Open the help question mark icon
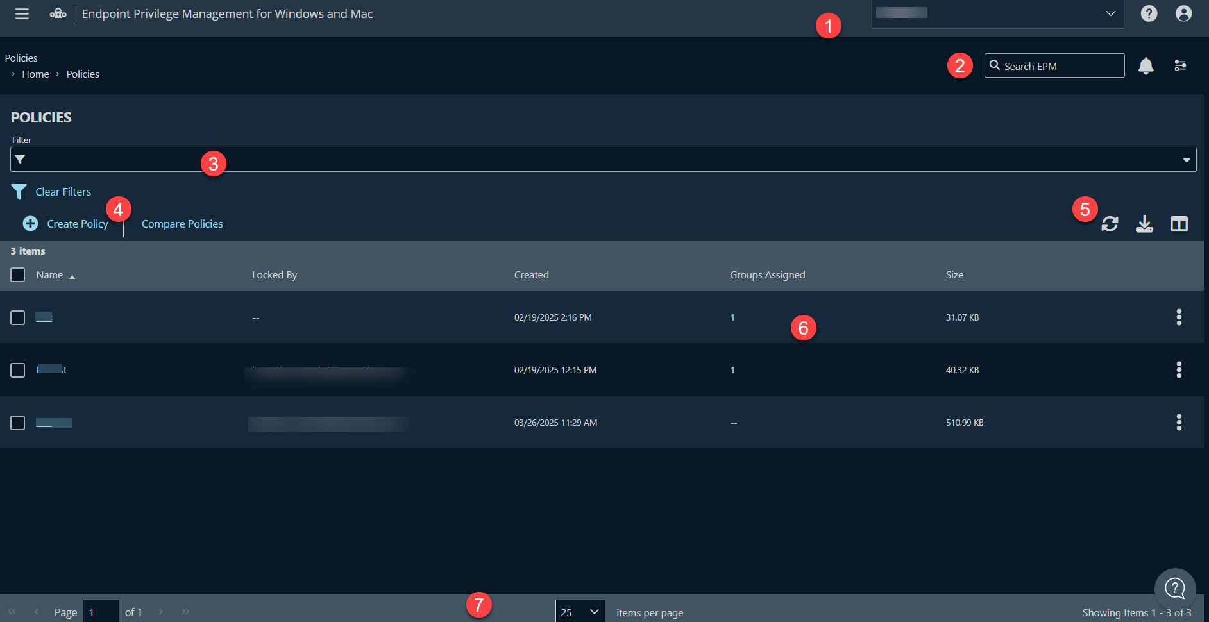Image resolution: width=1209 pixels, height=622 pixels. (x=1149, y=13)
